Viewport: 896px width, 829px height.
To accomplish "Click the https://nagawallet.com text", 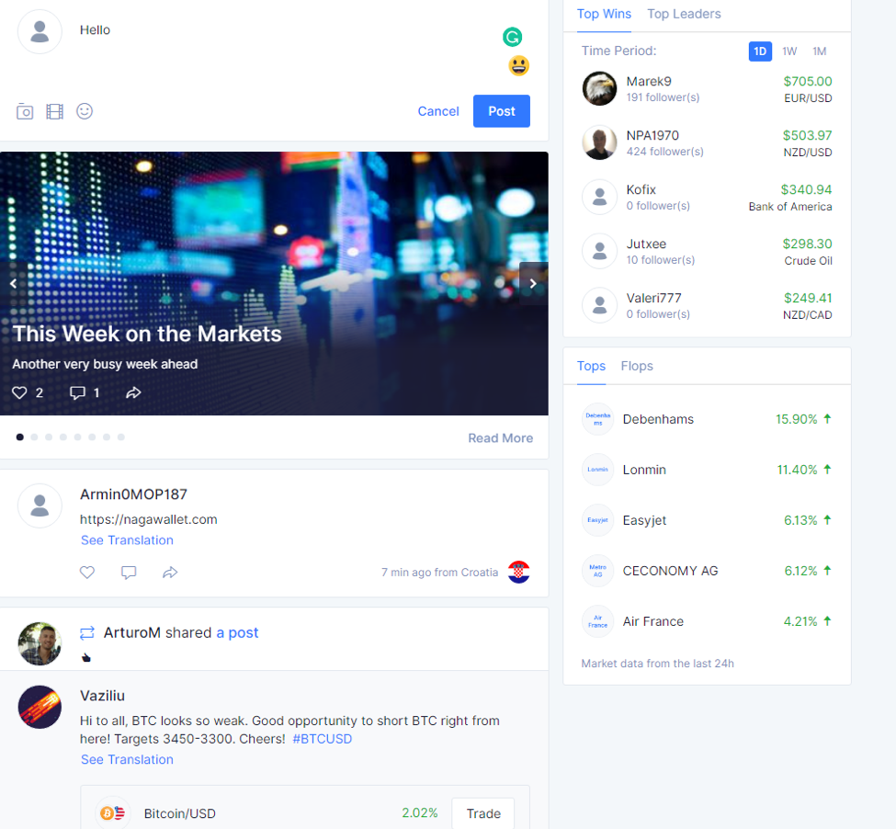I will 149,519.
